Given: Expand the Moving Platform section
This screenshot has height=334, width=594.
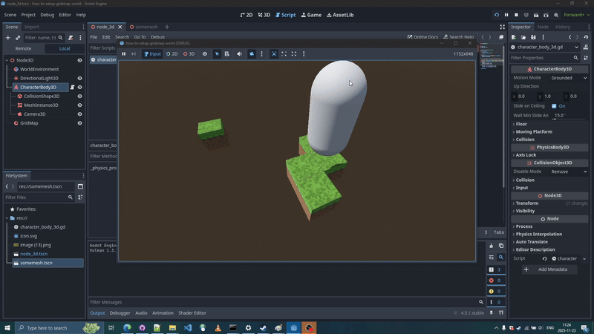Looking at the screenshot, I should click(x=534, y=132).
